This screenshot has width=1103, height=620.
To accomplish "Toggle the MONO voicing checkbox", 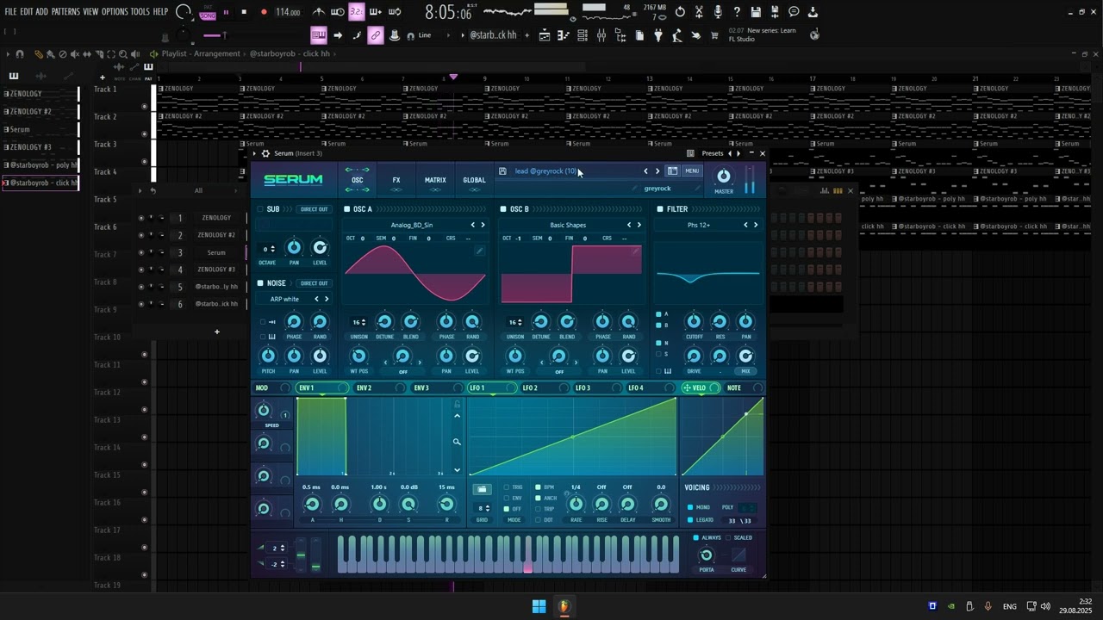I will tap(690, 507).
